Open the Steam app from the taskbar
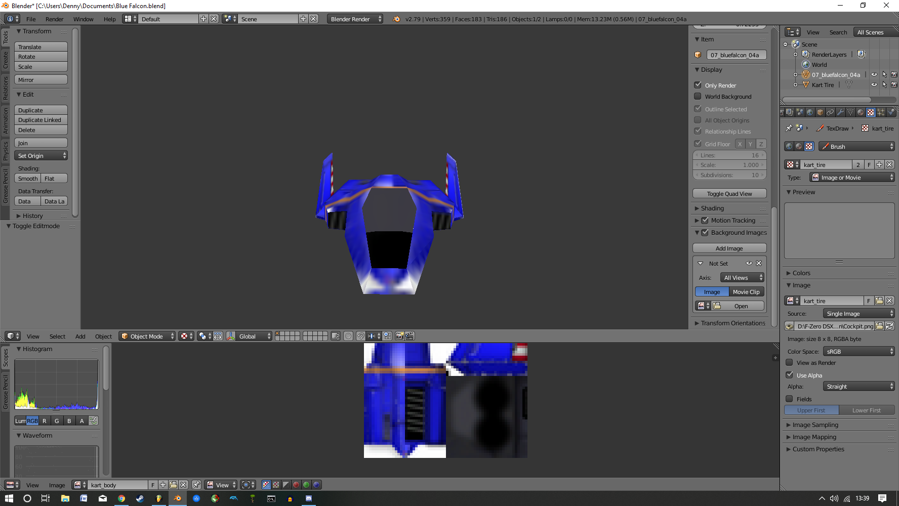This screenshot has width=899, height=506. click(x=140, y=498)
